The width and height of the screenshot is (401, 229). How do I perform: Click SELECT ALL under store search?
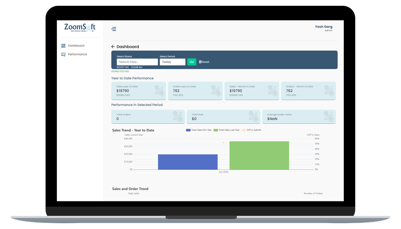point(123,67)
